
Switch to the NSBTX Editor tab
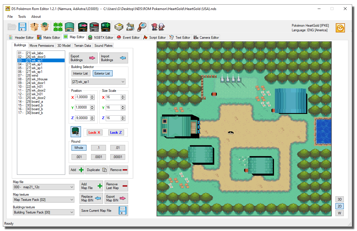tap(101, 37)
